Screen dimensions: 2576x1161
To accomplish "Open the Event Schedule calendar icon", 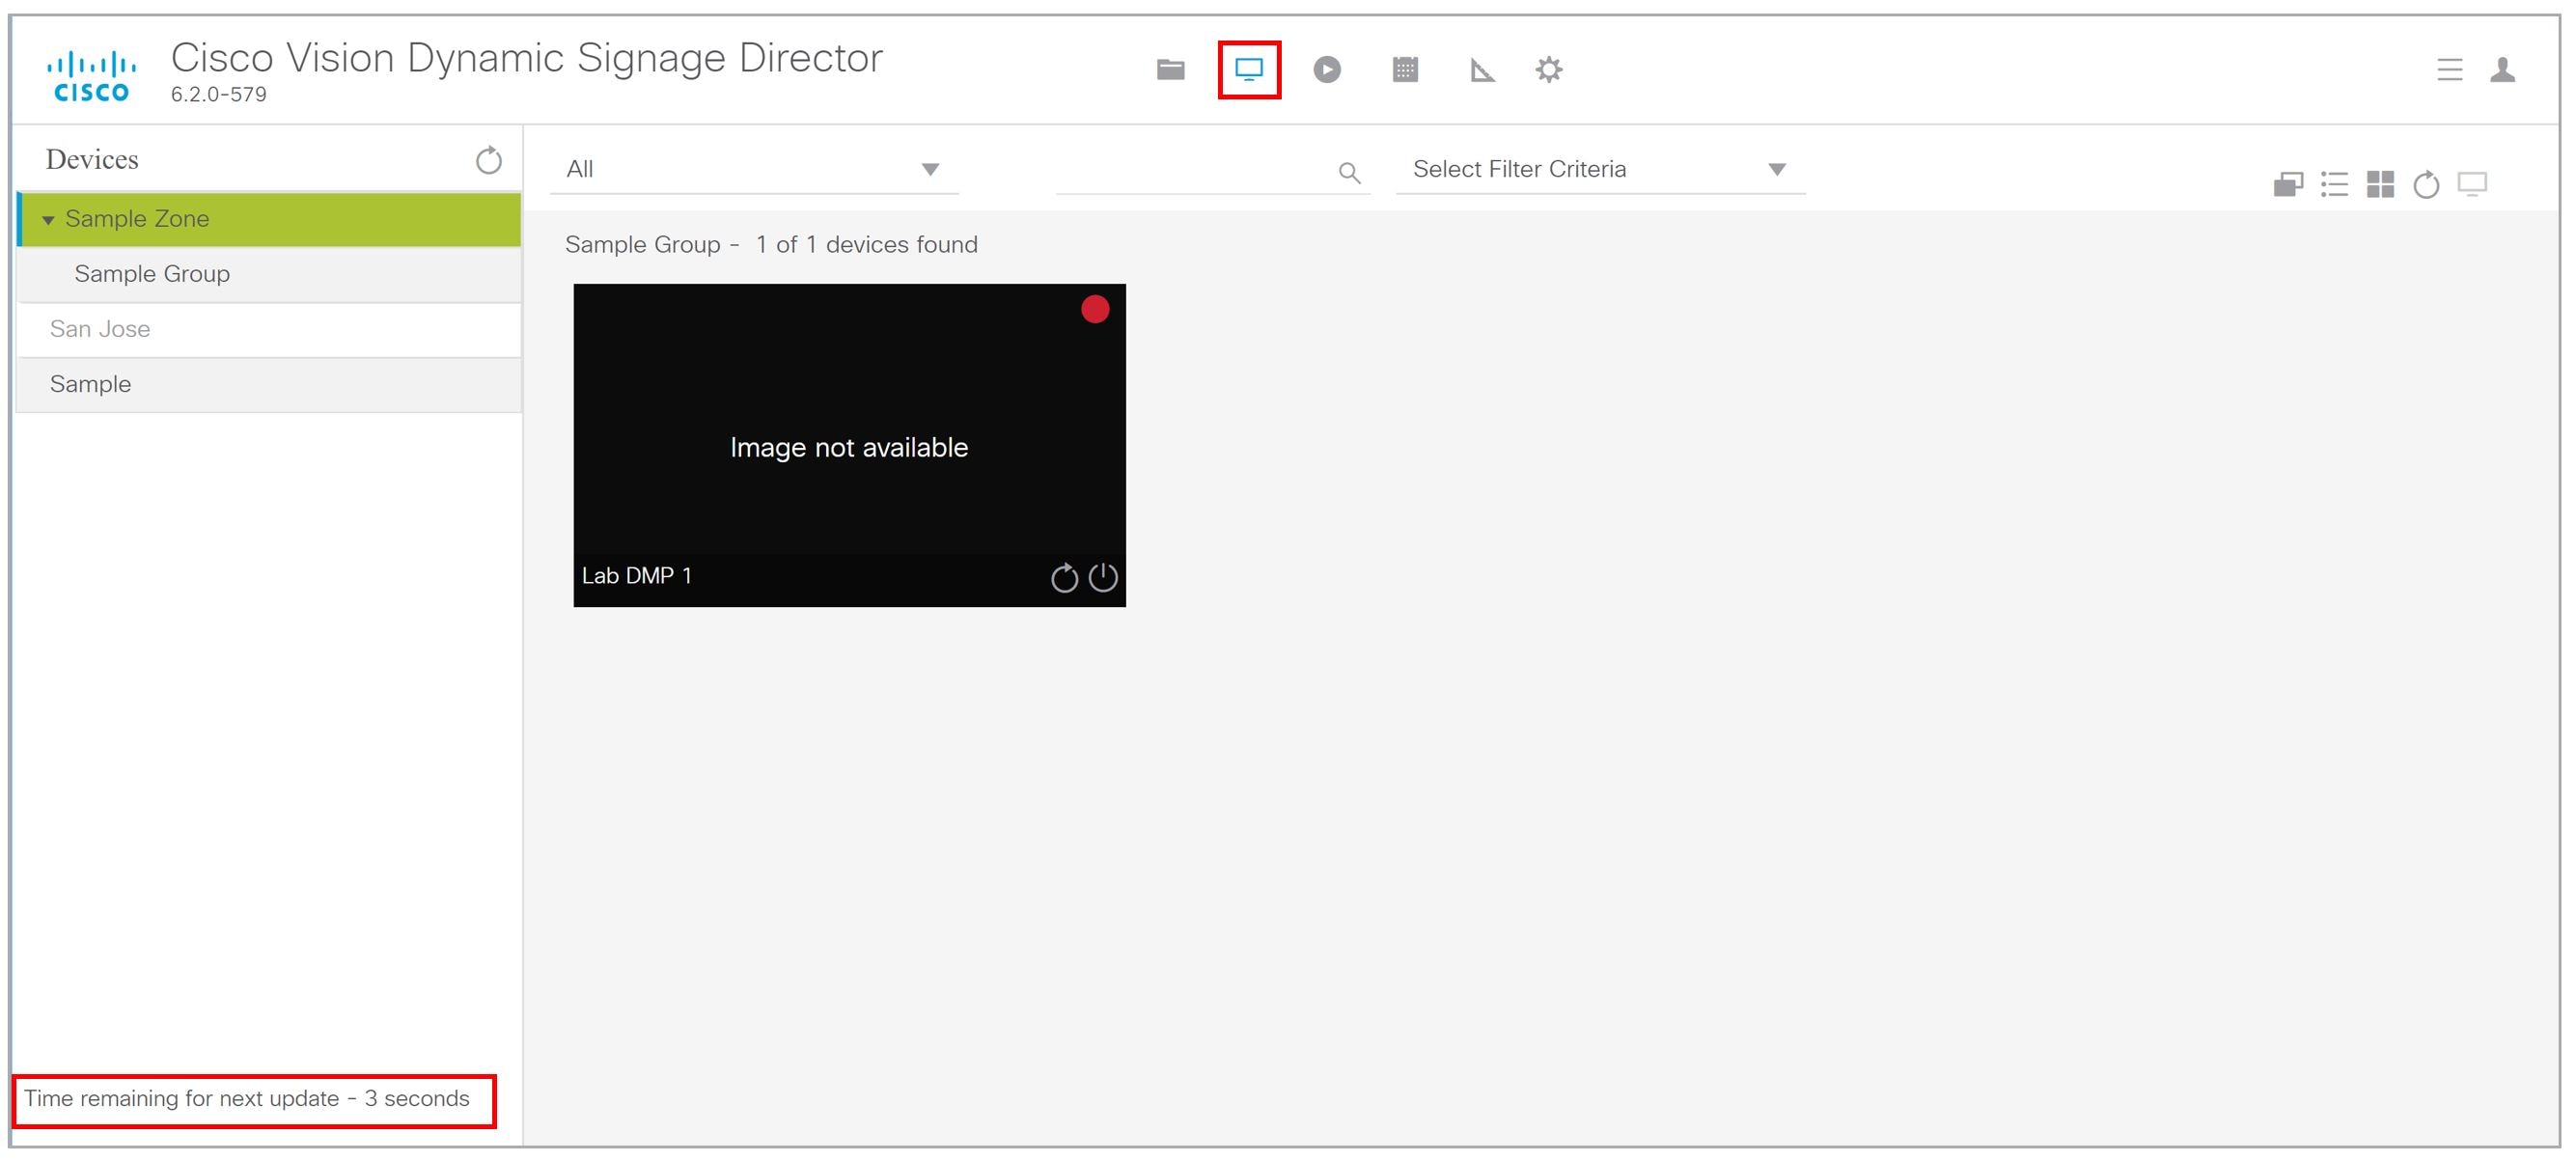I will (1404, 70).
